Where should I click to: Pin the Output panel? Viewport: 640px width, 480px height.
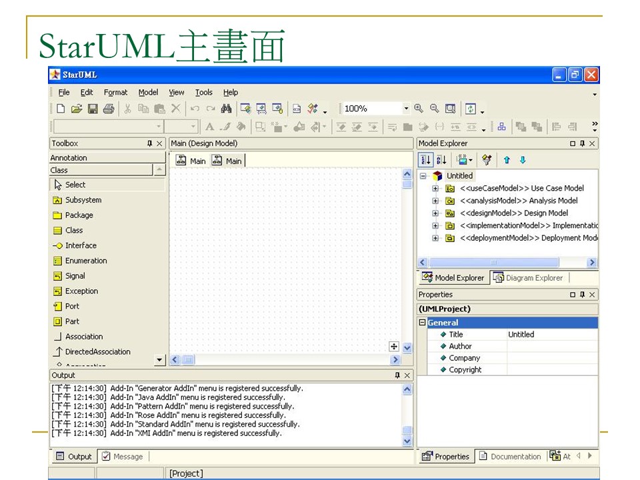point(397,375)
